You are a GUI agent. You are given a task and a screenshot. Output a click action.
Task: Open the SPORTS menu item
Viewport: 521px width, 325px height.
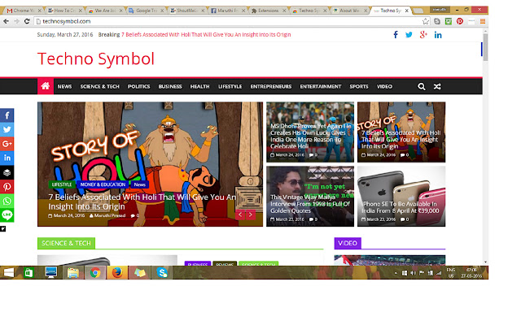point(359,87)
